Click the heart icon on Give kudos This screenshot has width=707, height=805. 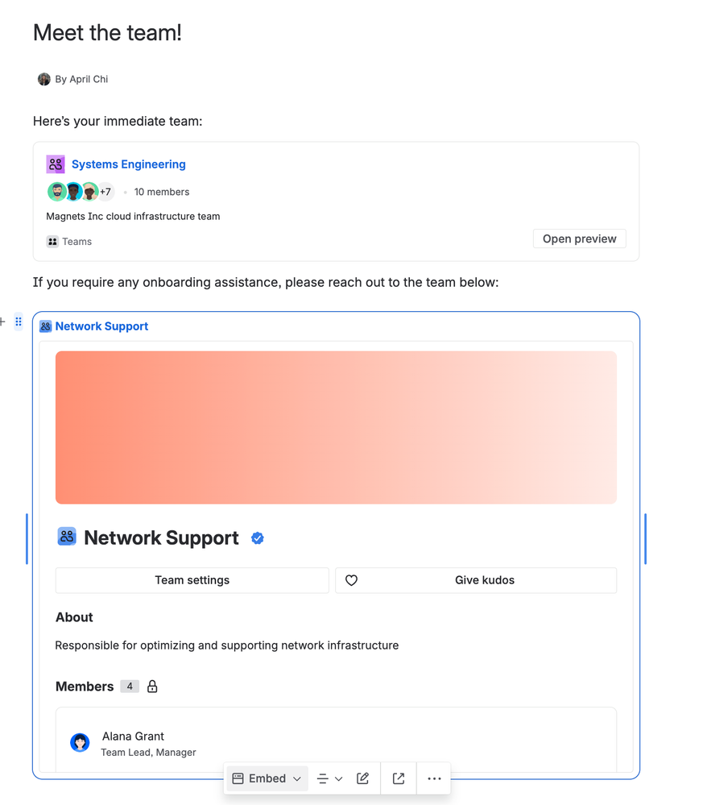(351, 580)
